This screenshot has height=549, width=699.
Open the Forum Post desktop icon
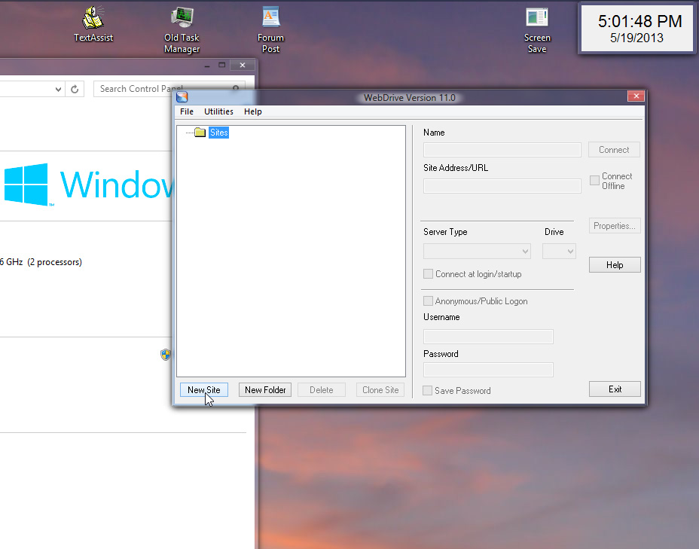tap(270, 30)
